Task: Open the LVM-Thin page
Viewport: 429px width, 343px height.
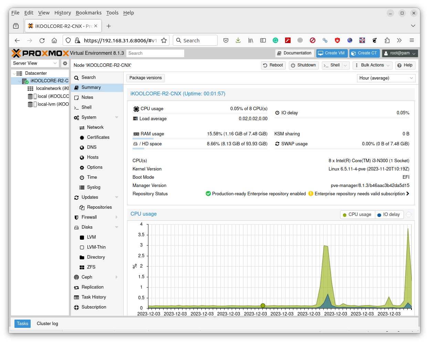Action: pos(96,247)
